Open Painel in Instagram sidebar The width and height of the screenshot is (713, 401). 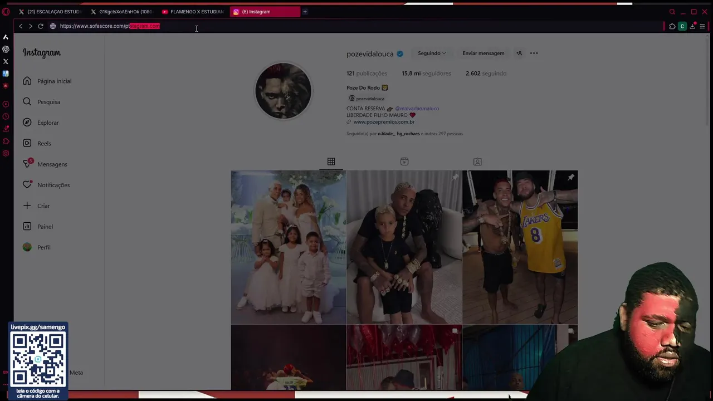[x=38, y=227]
